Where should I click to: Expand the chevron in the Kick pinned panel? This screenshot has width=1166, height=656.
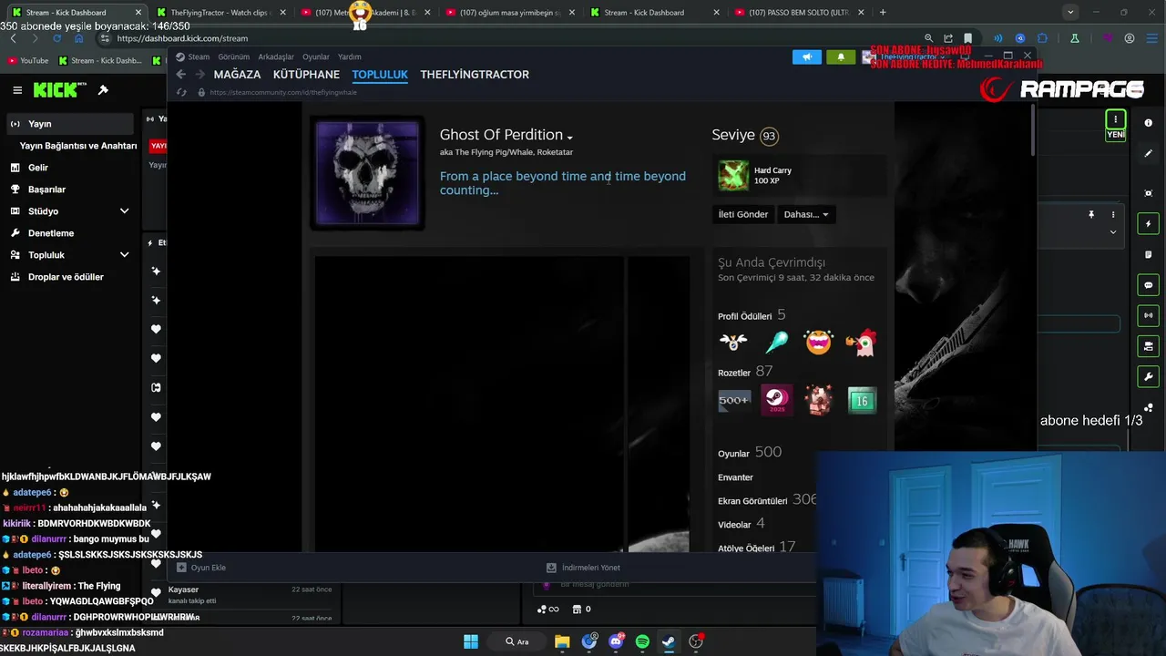1112,232
